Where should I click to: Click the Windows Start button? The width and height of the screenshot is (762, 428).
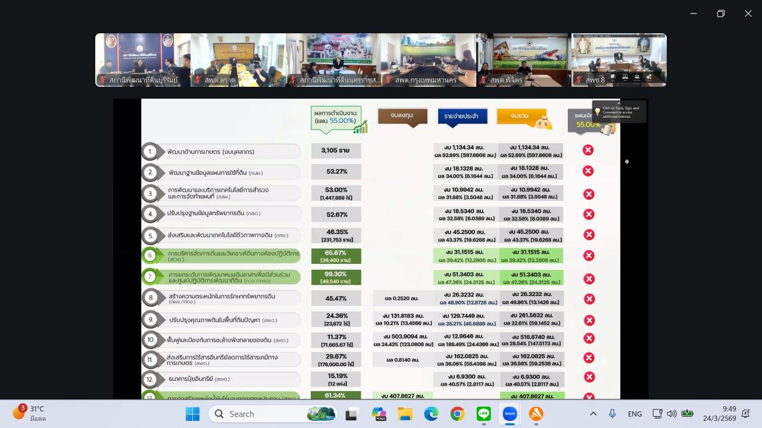(192, 414)
